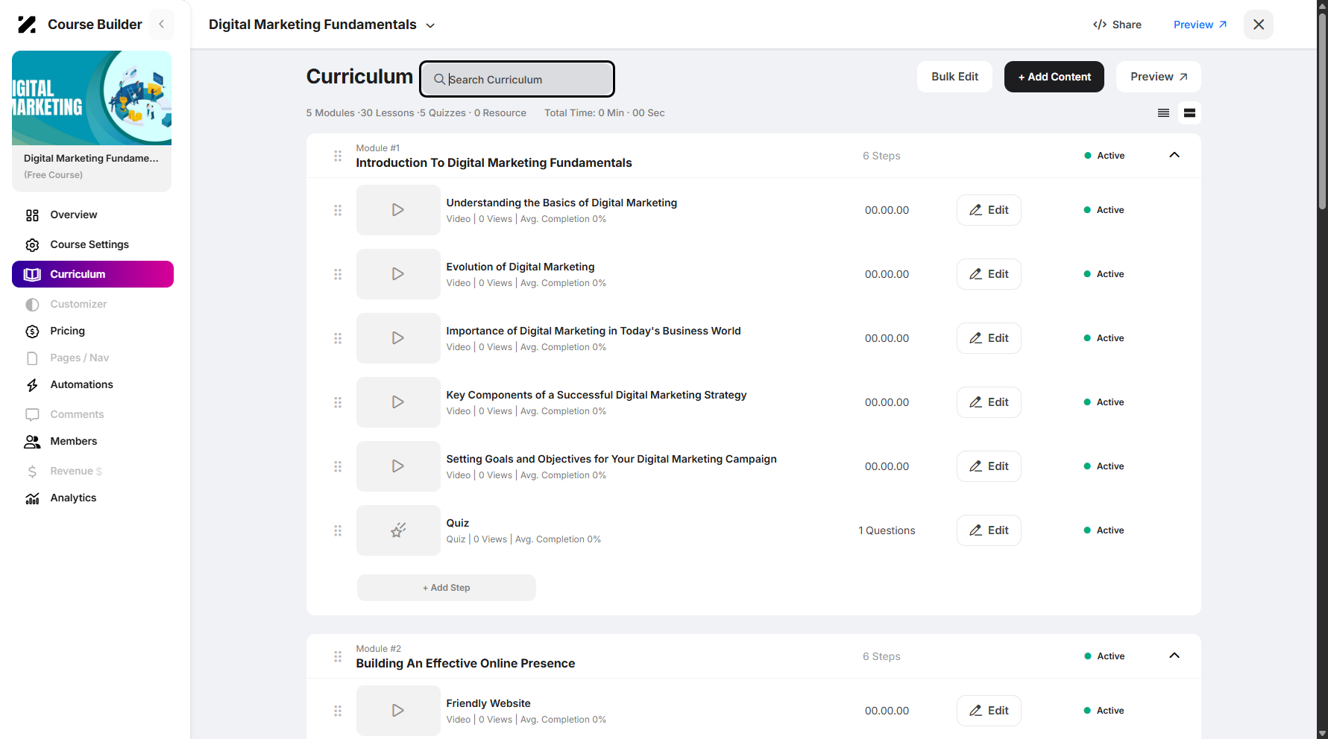Image resolution: width=1328 pixels, height=739 pixels.
Task: Open Automations in the sidebar
Action: (92, 384)
